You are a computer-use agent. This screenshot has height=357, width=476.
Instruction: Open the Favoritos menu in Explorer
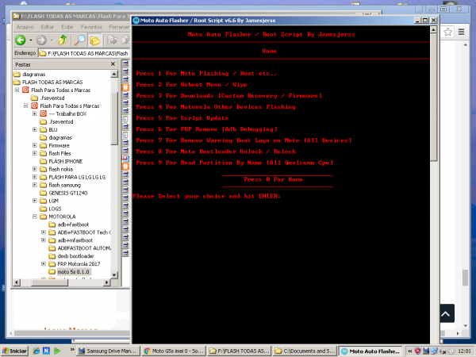point(91,27)
